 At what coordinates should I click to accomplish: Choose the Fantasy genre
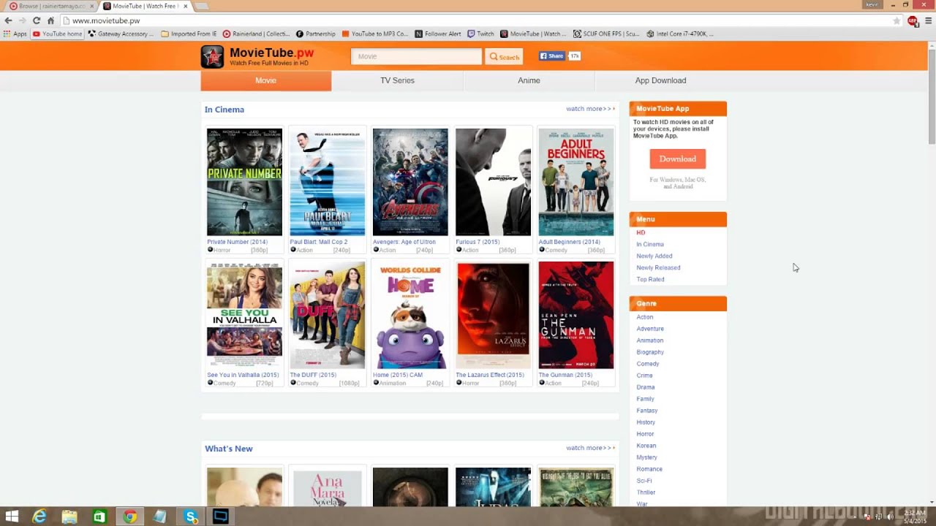tap(647, 411)
